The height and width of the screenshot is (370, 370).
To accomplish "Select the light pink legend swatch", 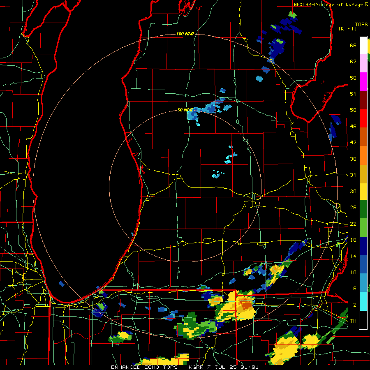I will pos(363,63).
